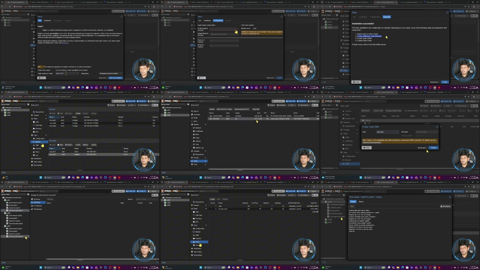Toggle Advanced checkbox in the Installation successful dialog

439,82
